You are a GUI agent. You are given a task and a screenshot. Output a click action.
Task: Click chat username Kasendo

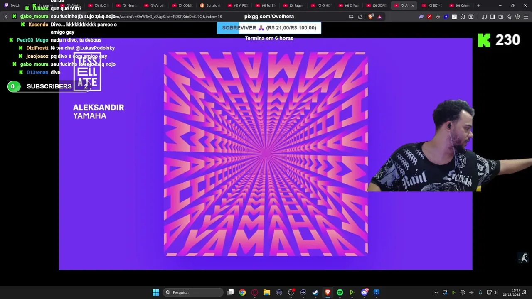tap(38, 25)
